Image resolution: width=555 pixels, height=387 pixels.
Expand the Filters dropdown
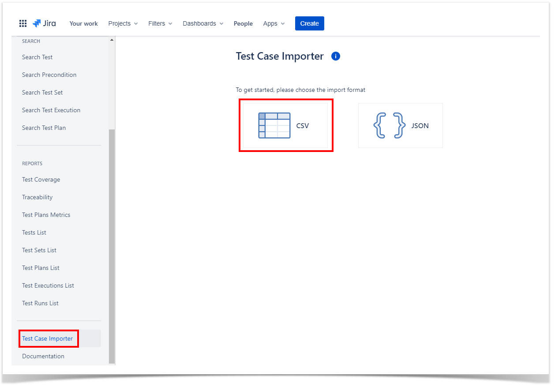(160, 23)
